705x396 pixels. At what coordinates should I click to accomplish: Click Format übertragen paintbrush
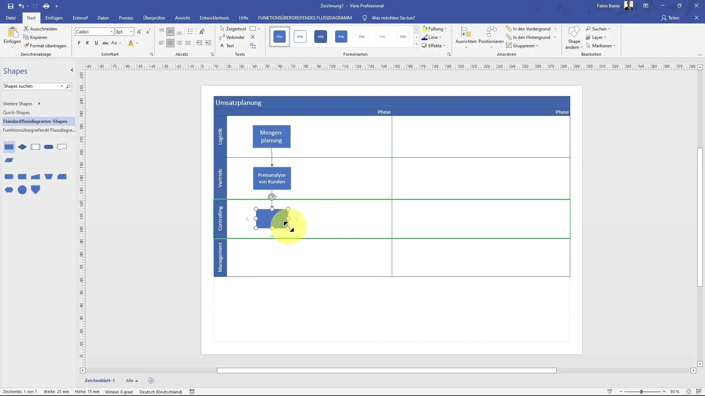pyautogui.click(x=45, y=45)
